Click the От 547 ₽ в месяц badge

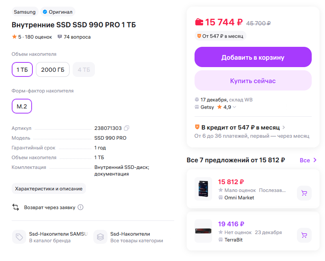tap(220, 36)
